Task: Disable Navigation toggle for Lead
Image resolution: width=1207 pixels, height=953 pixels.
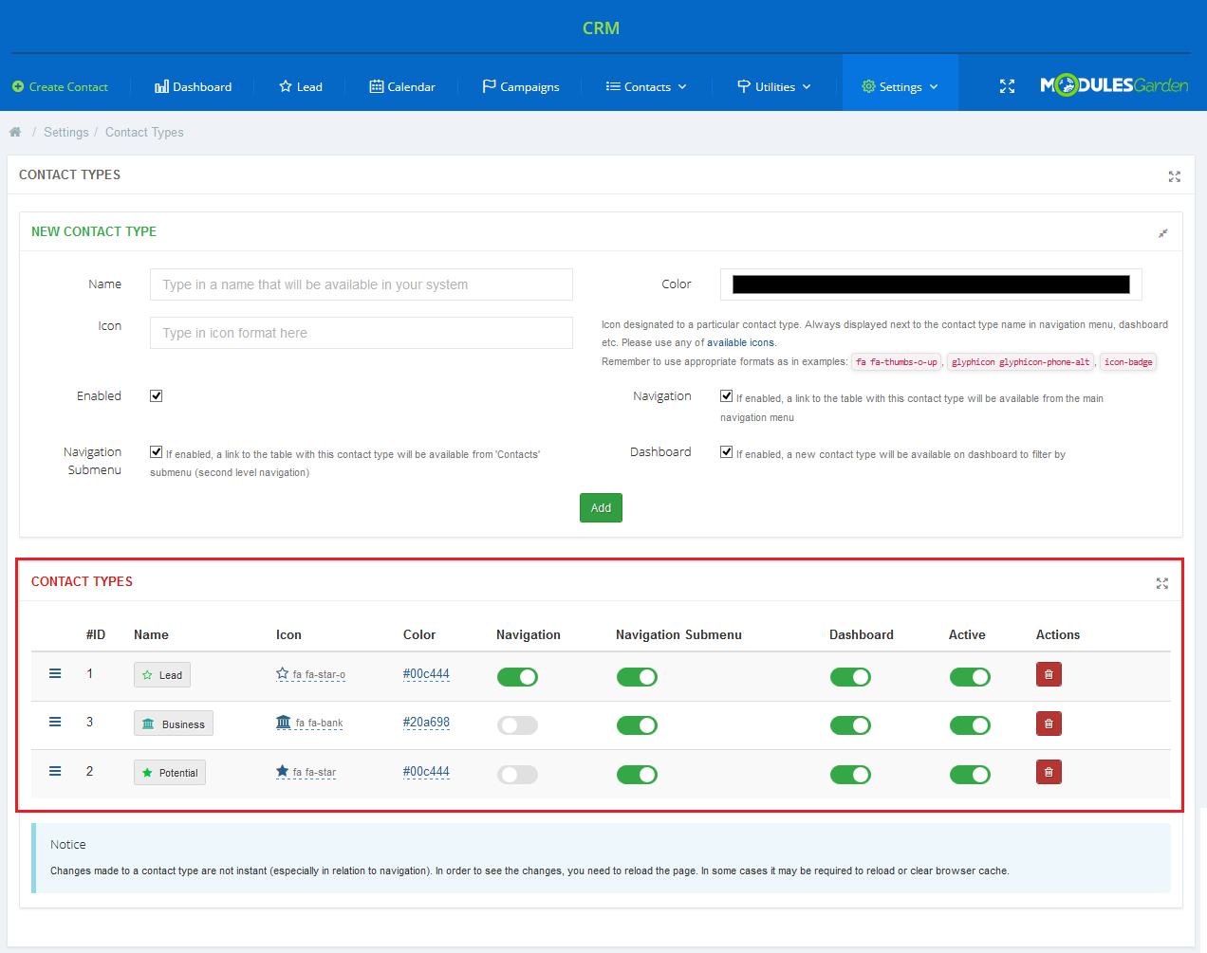Action: pos(517,677)
